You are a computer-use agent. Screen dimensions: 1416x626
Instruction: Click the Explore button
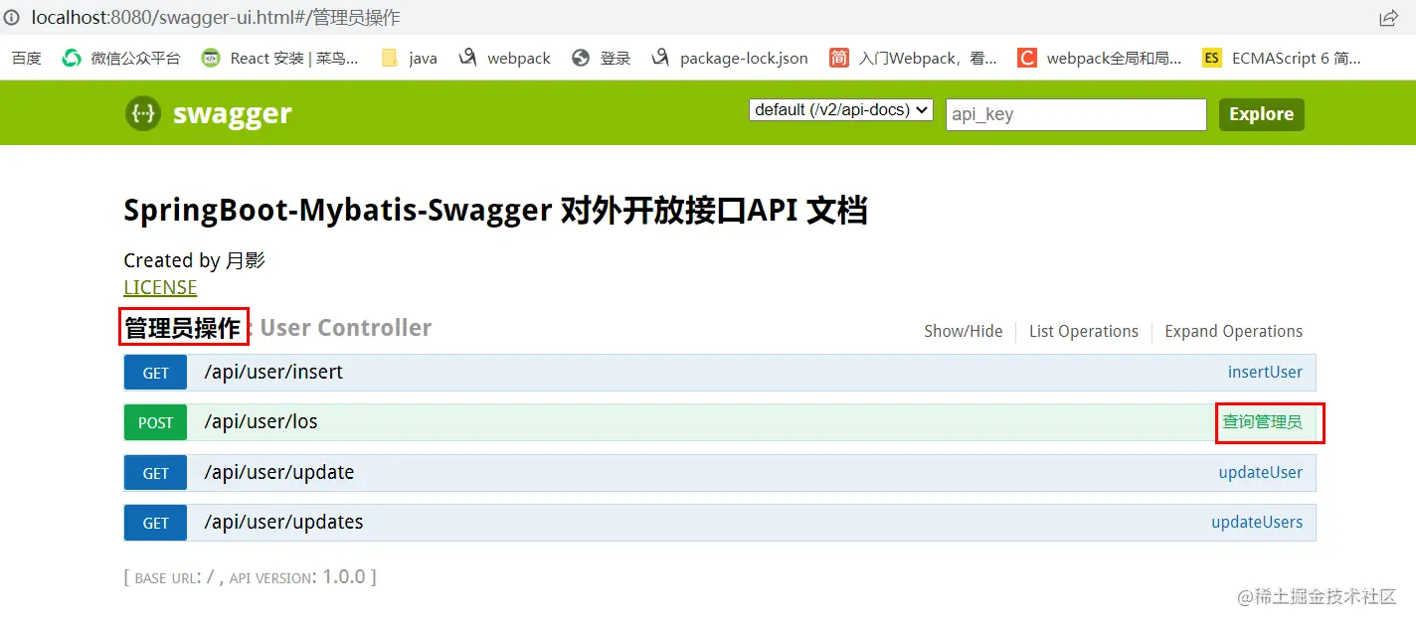coord(1261,114)
